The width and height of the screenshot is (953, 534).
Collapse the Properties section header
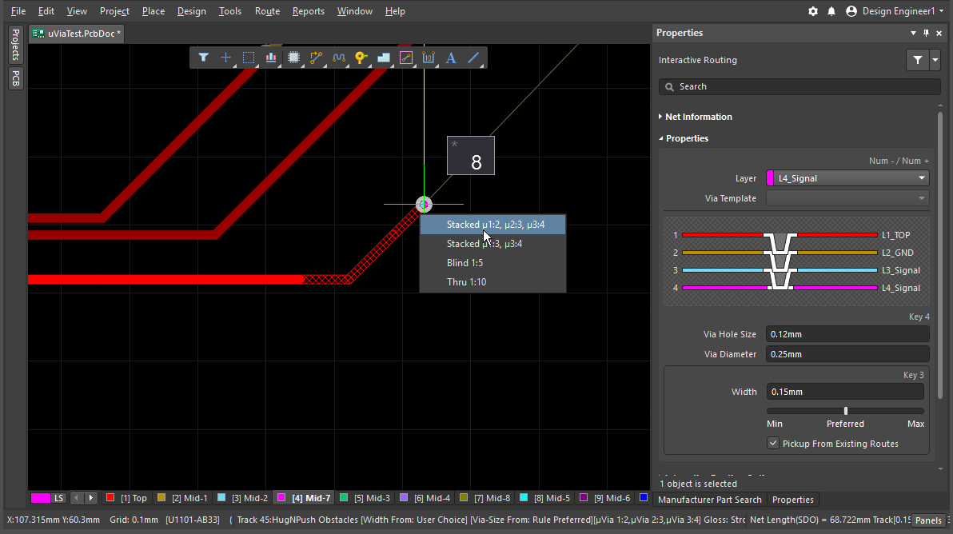pyautogui.click(x=687, y=138)
